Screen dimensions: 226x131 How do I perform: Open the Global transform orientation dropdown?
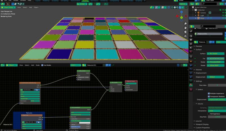point(82,4)
